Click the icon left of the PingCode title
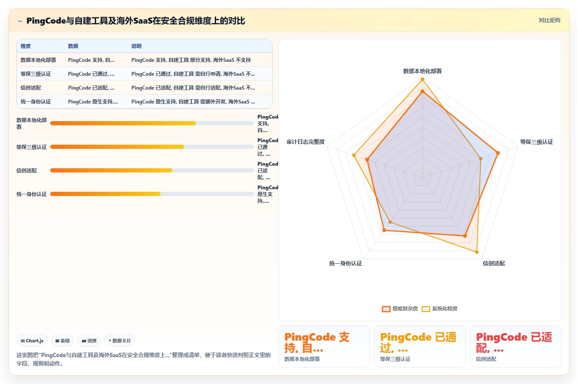 20,21
